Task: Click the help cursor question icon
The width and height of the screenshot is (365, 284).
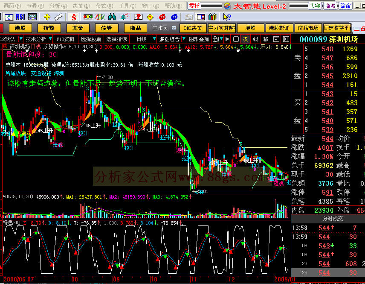Action: (x=226, y=17)
